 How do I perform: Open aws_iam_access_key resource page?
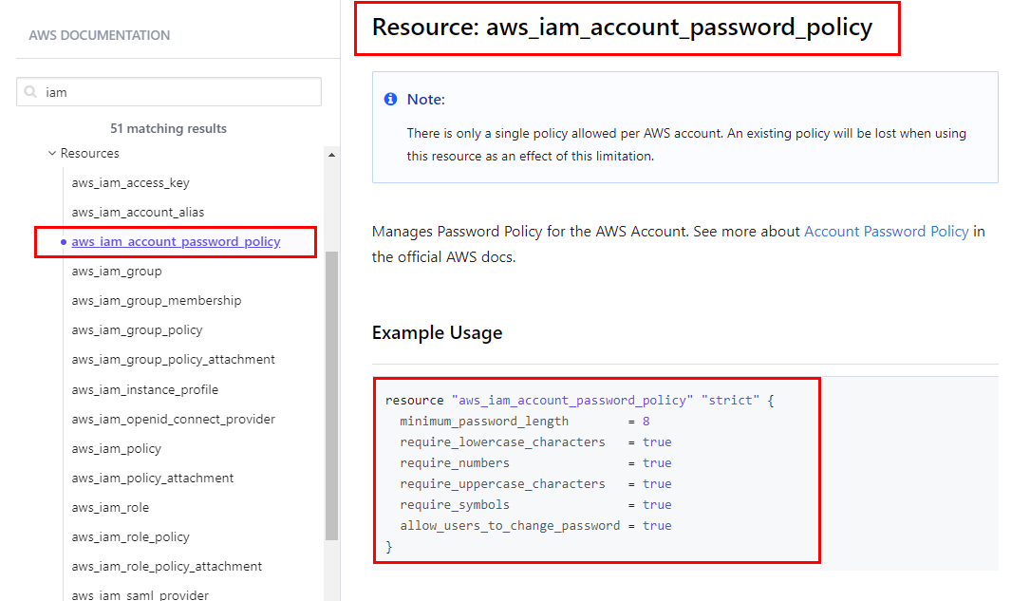point(131,182)
